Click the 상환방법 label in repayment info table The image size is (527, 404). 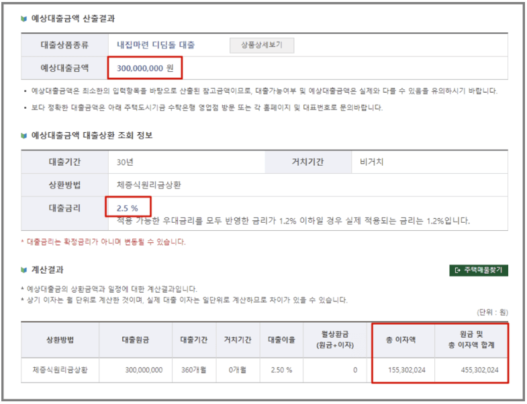[x=64, y=185]
